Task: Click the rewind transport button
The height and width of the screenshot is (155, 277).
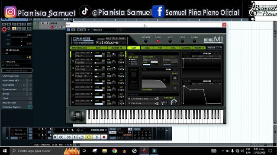Action: coord(61,137)
